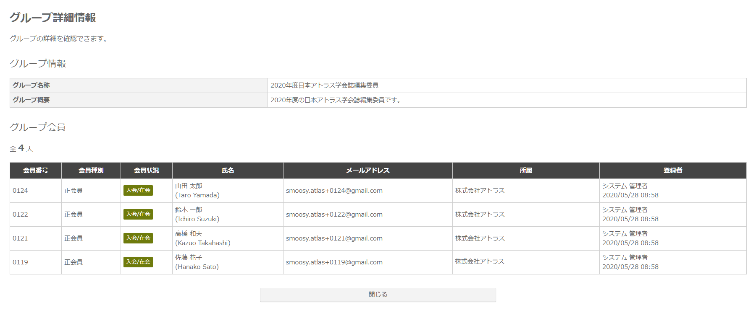Image resolution: width=756 pixels, height=313 pixels.
Task: Click the 会員種別 column header
Action: coord(91,171)
